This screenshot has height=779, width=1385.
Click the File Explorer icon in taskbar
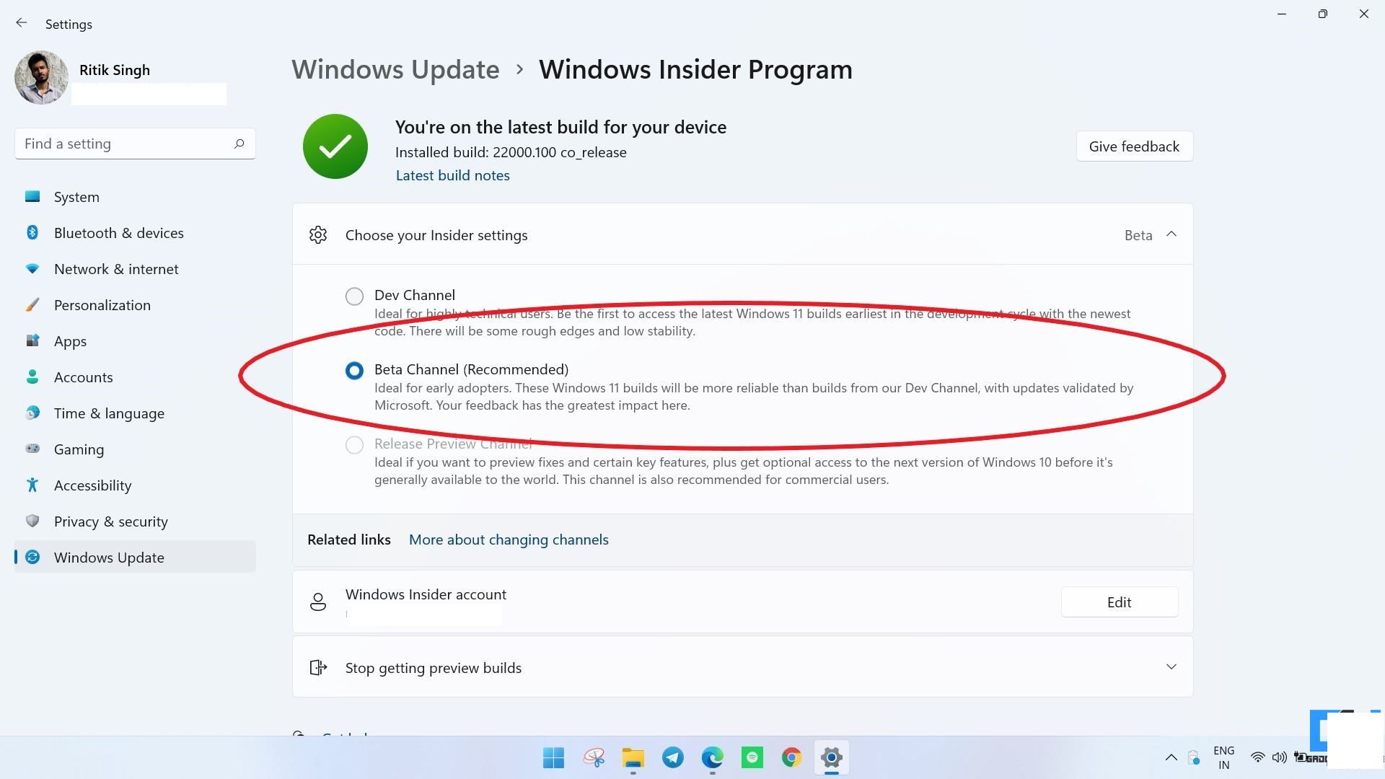click(633, 757)
